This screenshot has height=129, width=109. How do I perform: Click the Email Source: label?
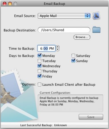click(x=25, y=16)
